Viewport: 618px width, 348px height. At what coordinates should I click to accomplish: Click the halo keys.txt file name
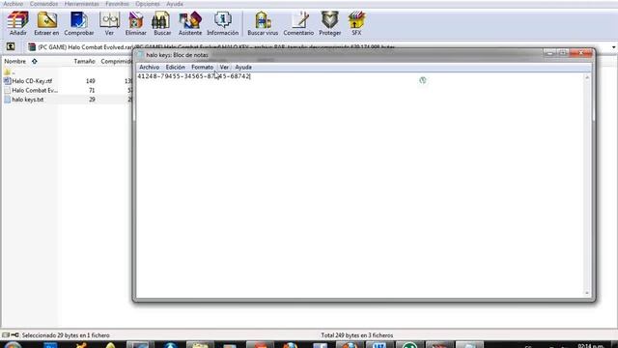point(28,100)
